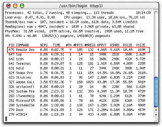The width and height of the screenshot is (162, 127).
Task: Click the COMMAND column header
Action: [x=22, y=45]
